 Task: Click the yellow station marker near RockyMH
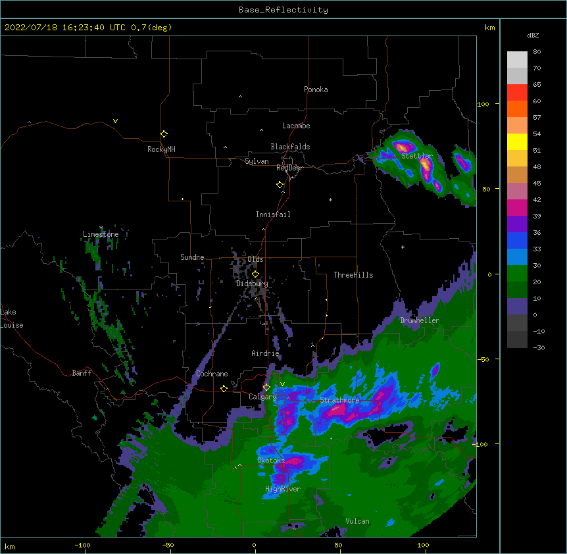coord(164,134)
